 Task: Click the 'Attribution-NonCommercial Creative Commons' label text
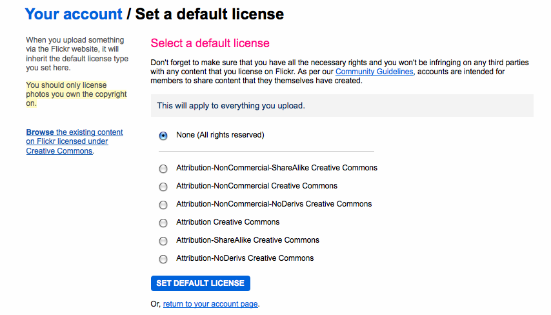coord(257,186)
